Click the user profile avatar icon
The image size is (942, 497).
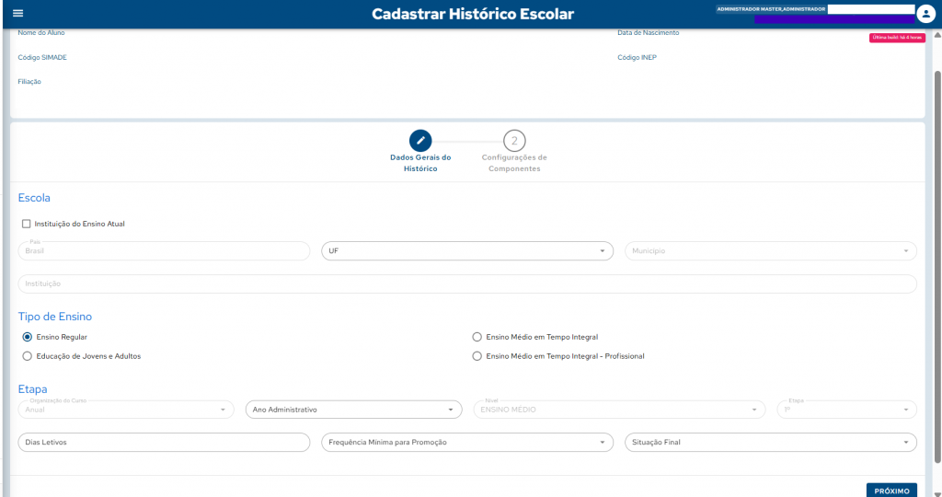point(925,14)
